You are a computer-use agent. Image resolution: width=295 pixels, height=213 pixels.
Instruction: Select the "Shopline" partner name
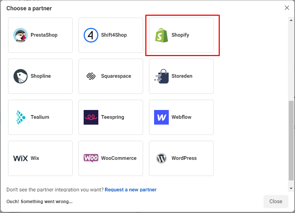tap(41, 76)
